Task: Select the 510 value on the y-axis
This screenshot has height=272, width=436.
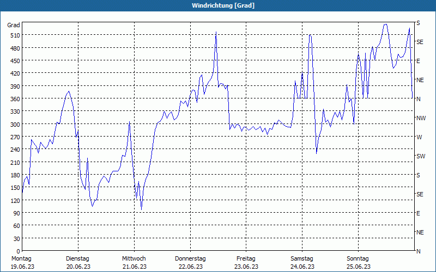Action: [x=14, y=35]
